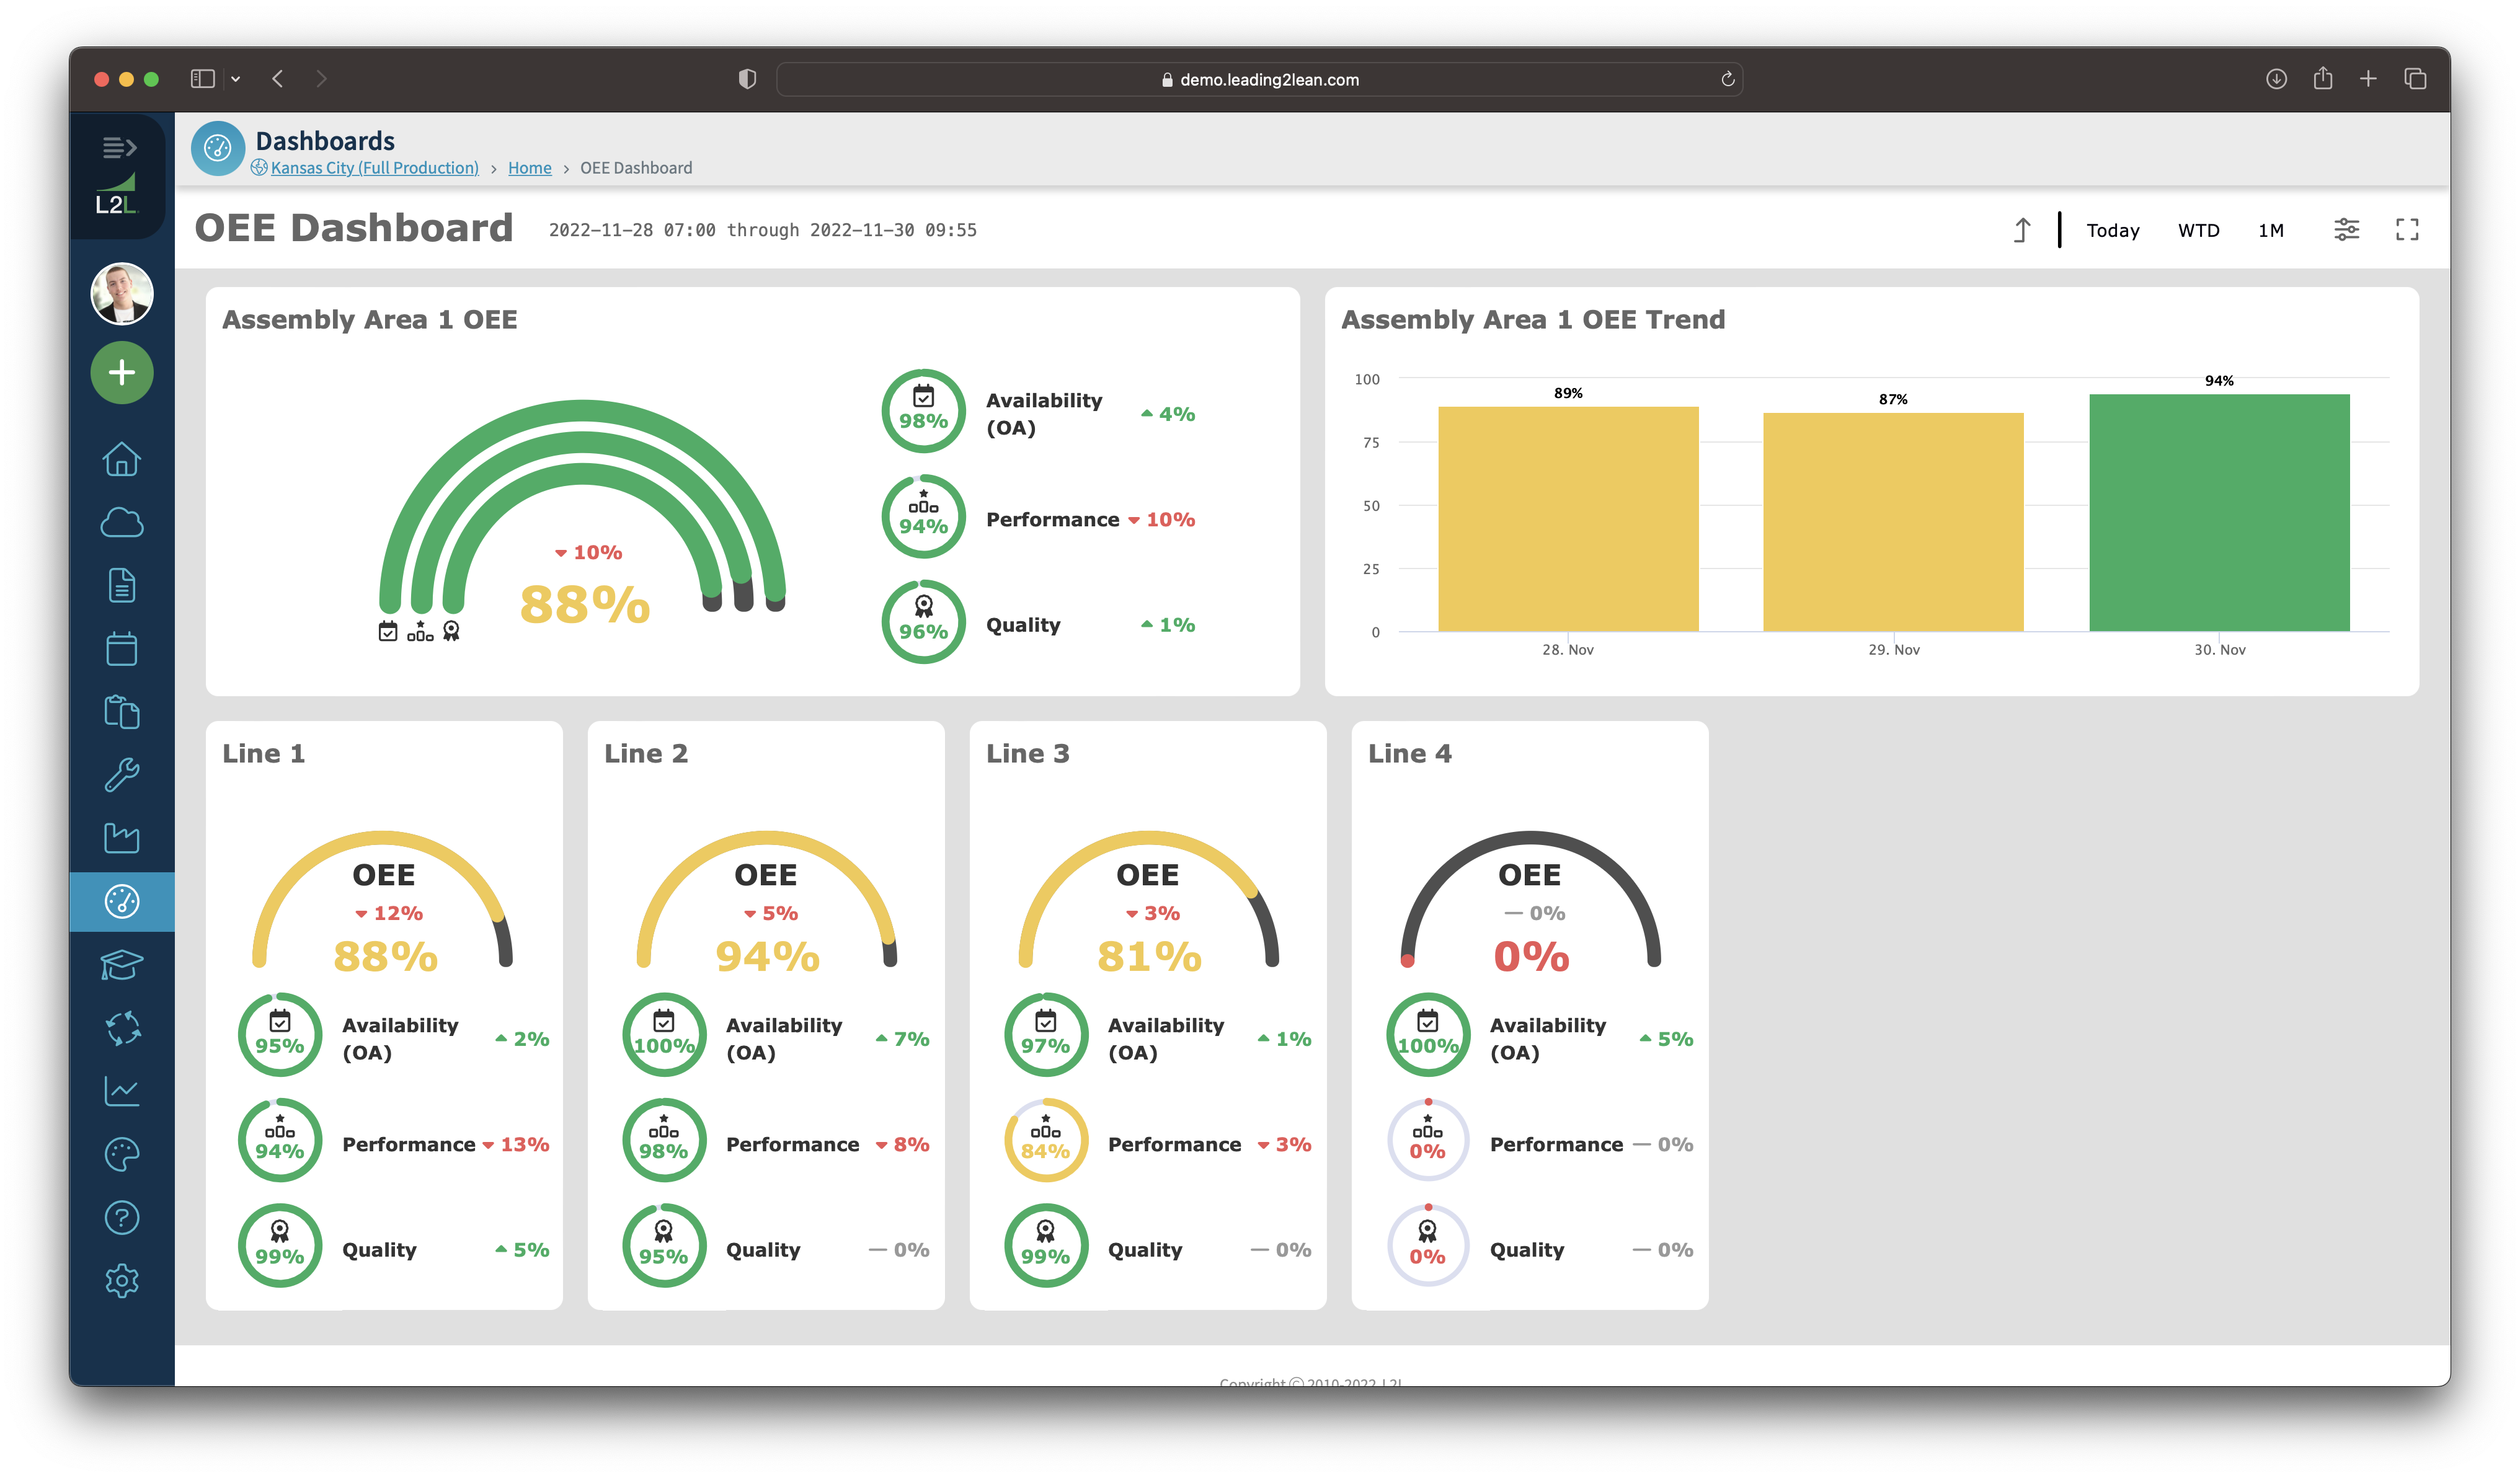
Task: Select the 1M time range
Action: [x=2270, y=230]
